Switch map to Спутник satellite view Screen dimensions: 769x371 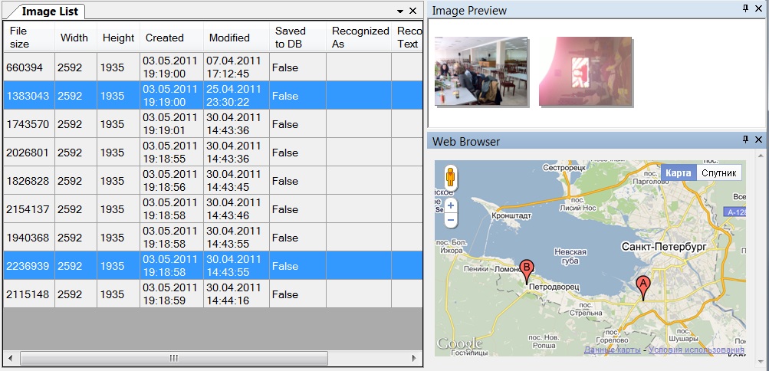pos(718,173)
